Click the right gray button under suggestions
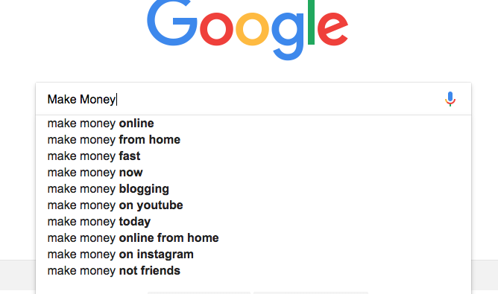 click(x=311, y=293)
